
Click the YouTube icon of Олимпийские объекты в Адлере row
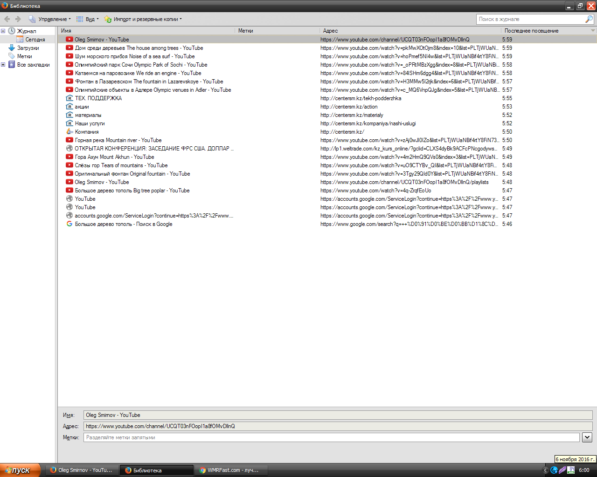tap(69, 90)
